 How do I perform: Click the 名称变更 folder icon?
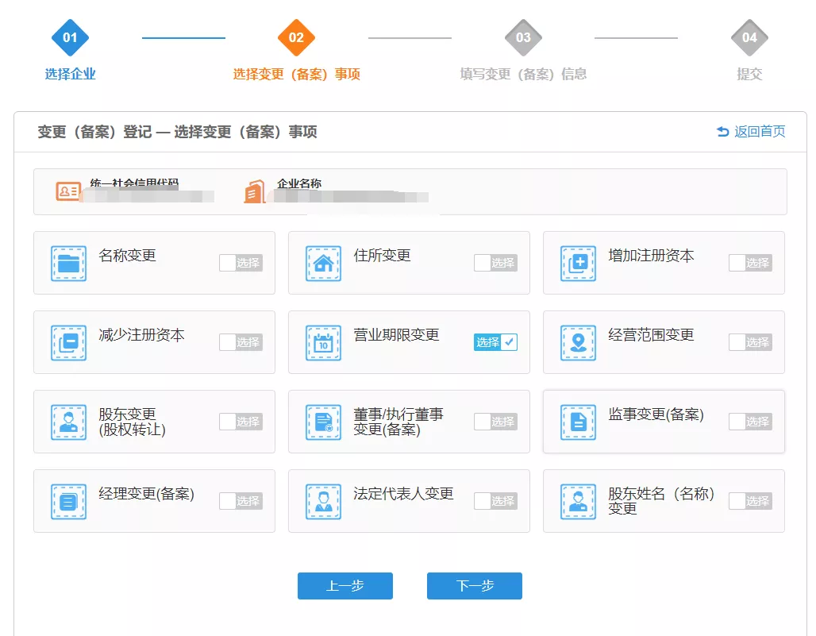[x=70, y=263]
